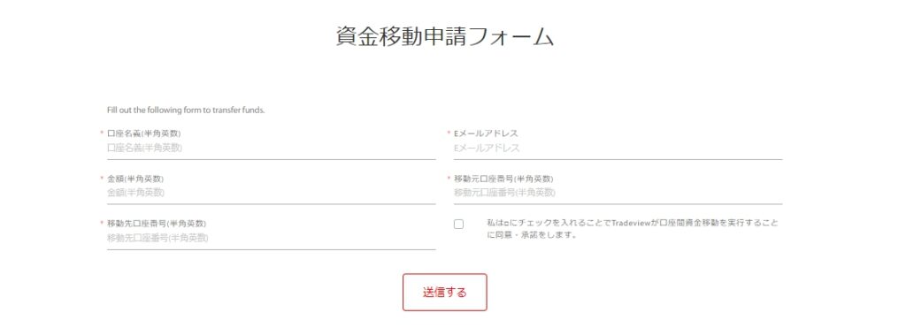906x328 pixels.
Task: Click the 移動元口座番号(半角英数) field label
Action: (503, 179)
